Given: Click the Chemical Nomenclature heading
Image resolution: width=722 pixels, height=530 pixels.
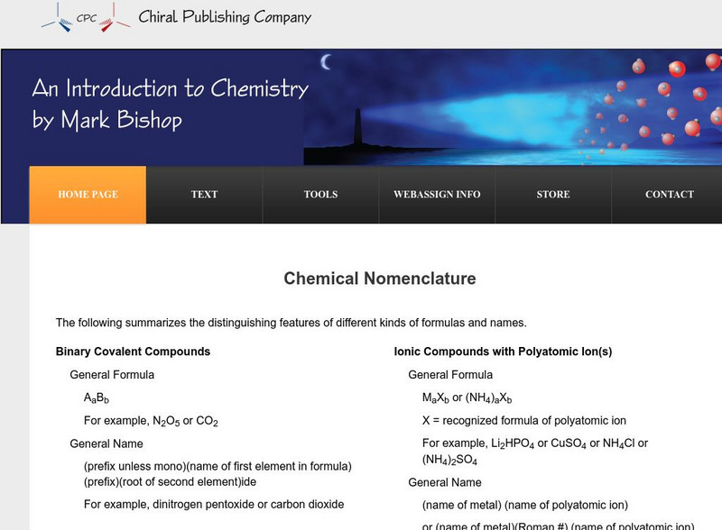Looking at the screenshot, I should [380, 279].
